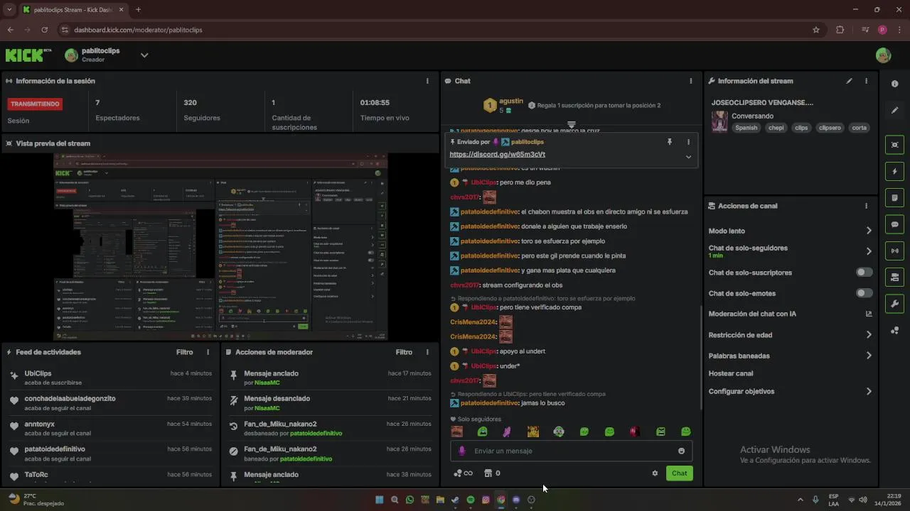Open Información de la sesión options menu

point(427,81)
